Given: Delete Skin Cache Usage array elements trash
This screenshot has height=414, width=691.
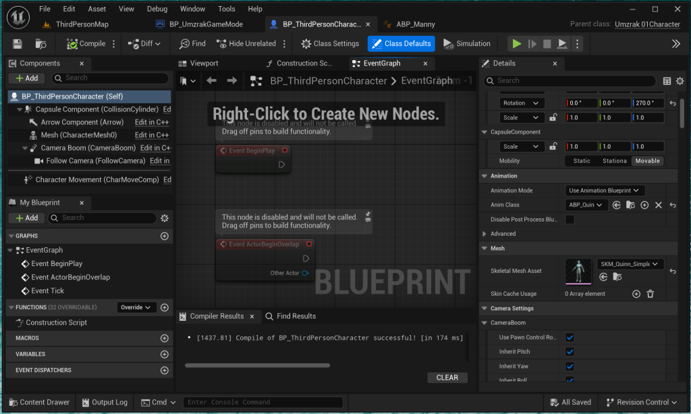Looking at the screenshot, I should point(650,294).
